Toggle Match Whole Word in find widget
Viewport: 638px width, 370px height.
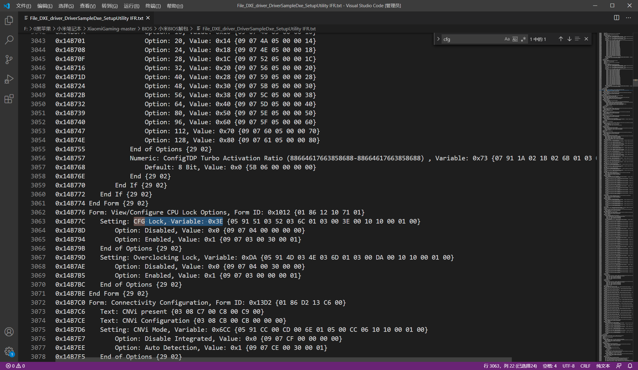[515, 39]
